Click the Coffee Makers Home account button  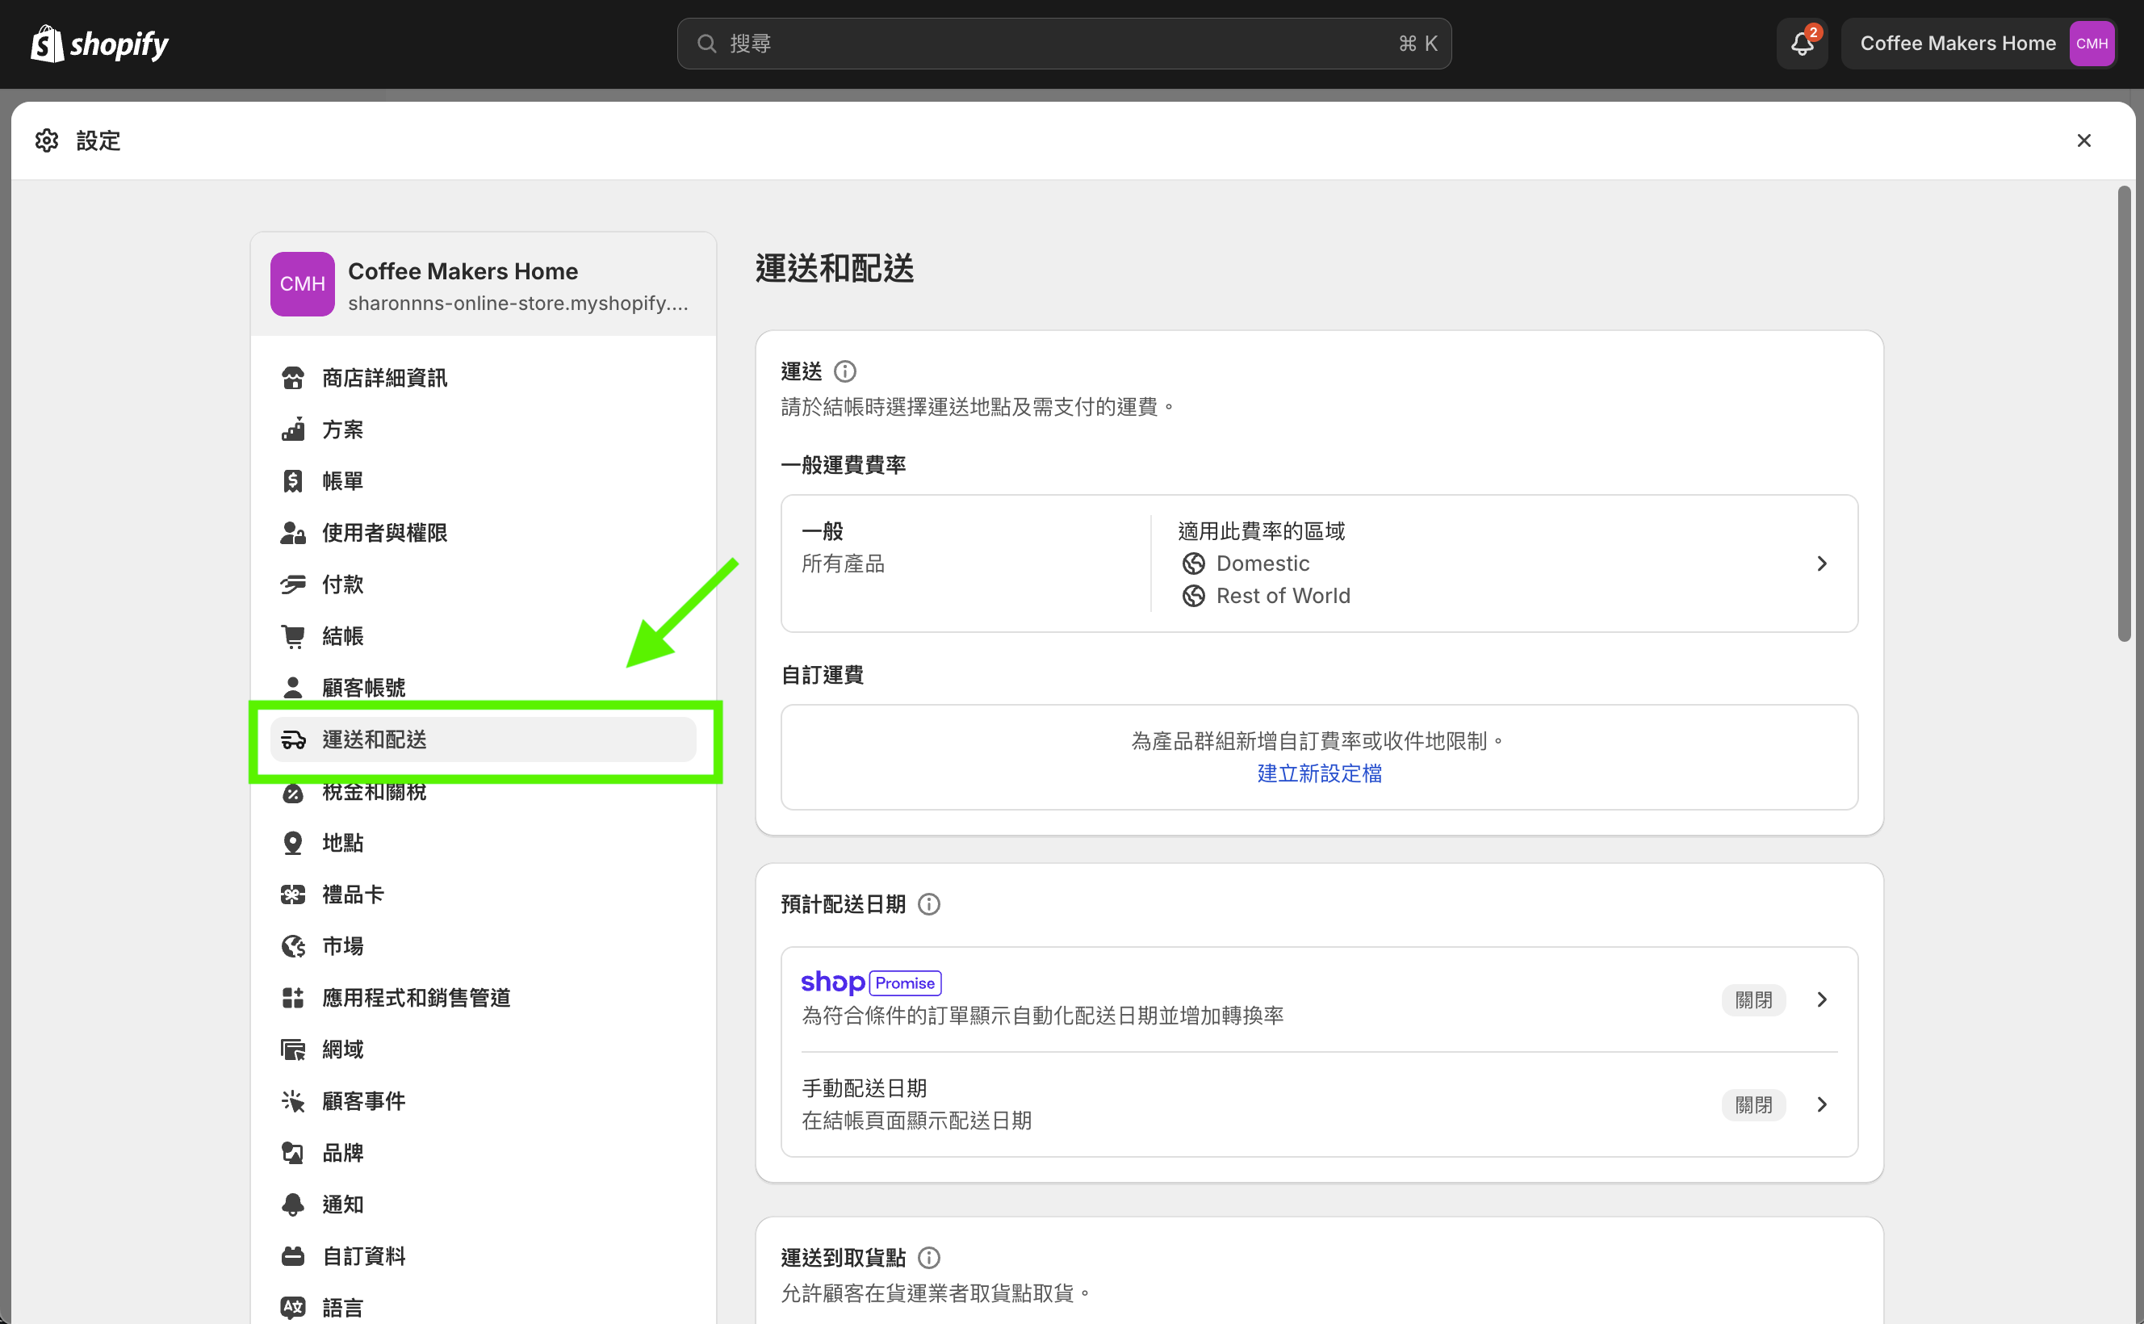[1979, 44]
